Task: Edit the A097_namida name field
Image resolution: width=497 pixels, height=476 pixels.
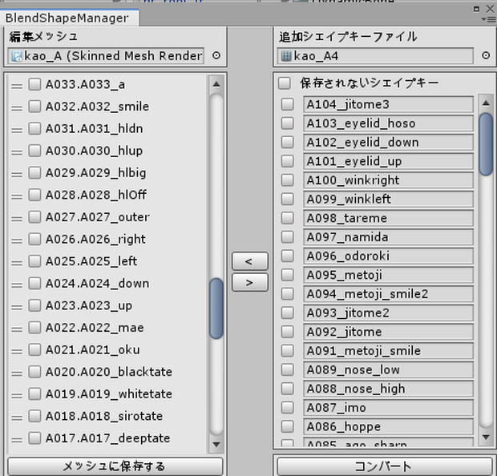Action: pos(388,237)
